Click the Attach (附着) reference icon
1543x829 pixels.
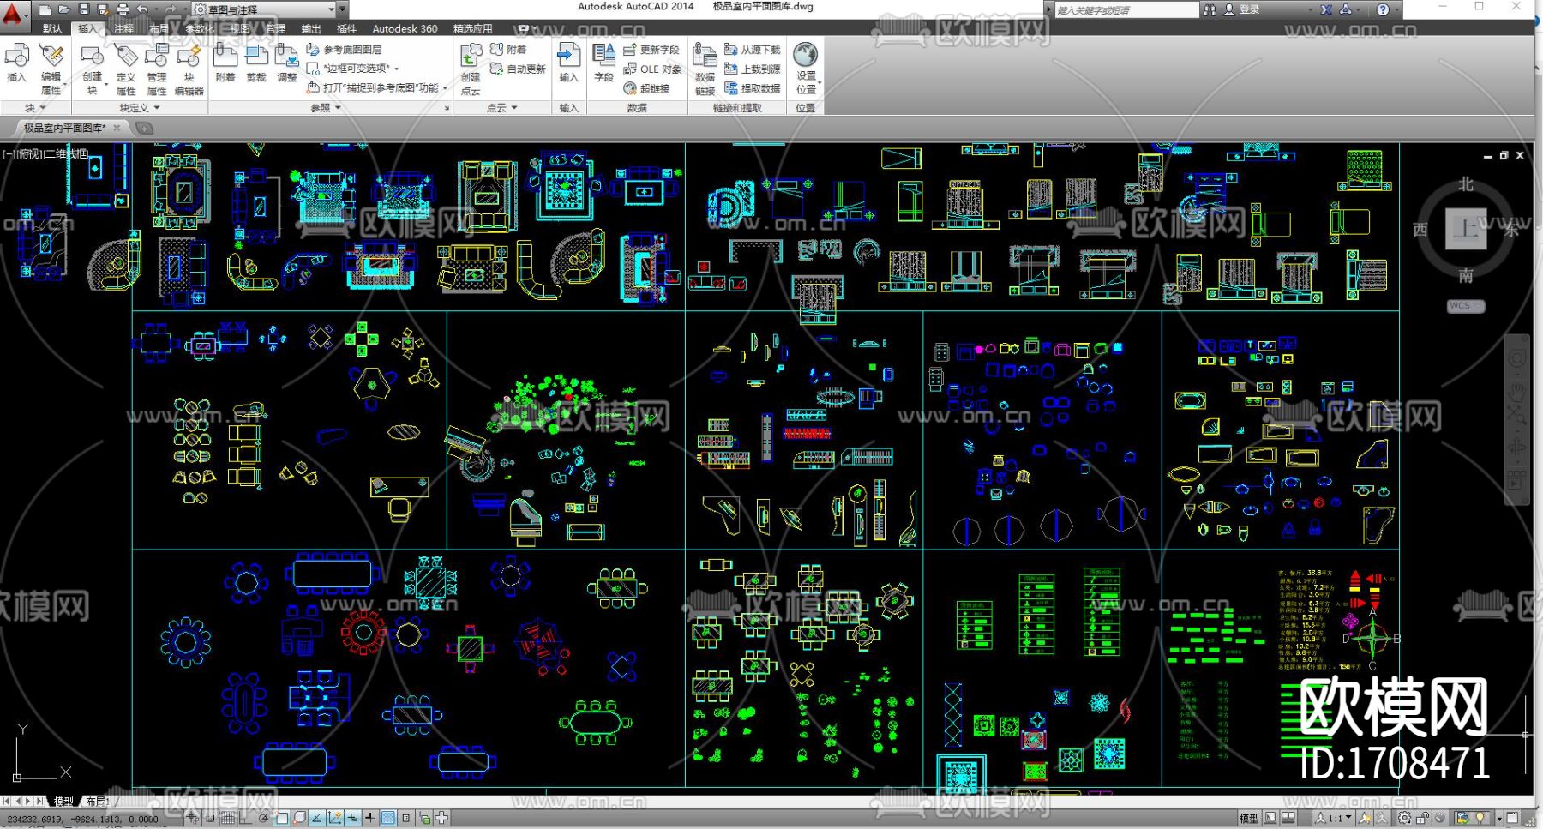pos(225,63)
